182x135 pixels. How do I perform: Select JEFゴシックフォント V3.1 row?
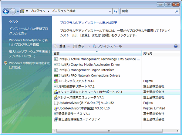coord(116,81)
